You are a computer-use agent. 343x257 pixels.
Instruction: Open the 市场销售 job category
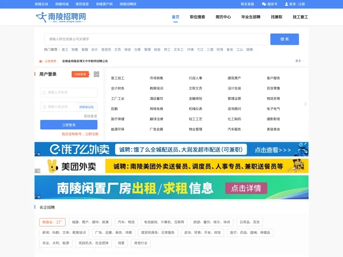tap(156, 78)
